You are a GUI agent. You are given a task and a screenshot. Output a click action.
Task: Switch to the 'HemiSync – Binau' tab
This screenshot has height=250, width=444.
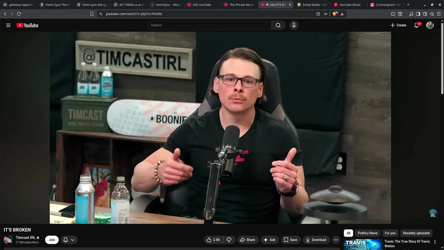point(166,5)
